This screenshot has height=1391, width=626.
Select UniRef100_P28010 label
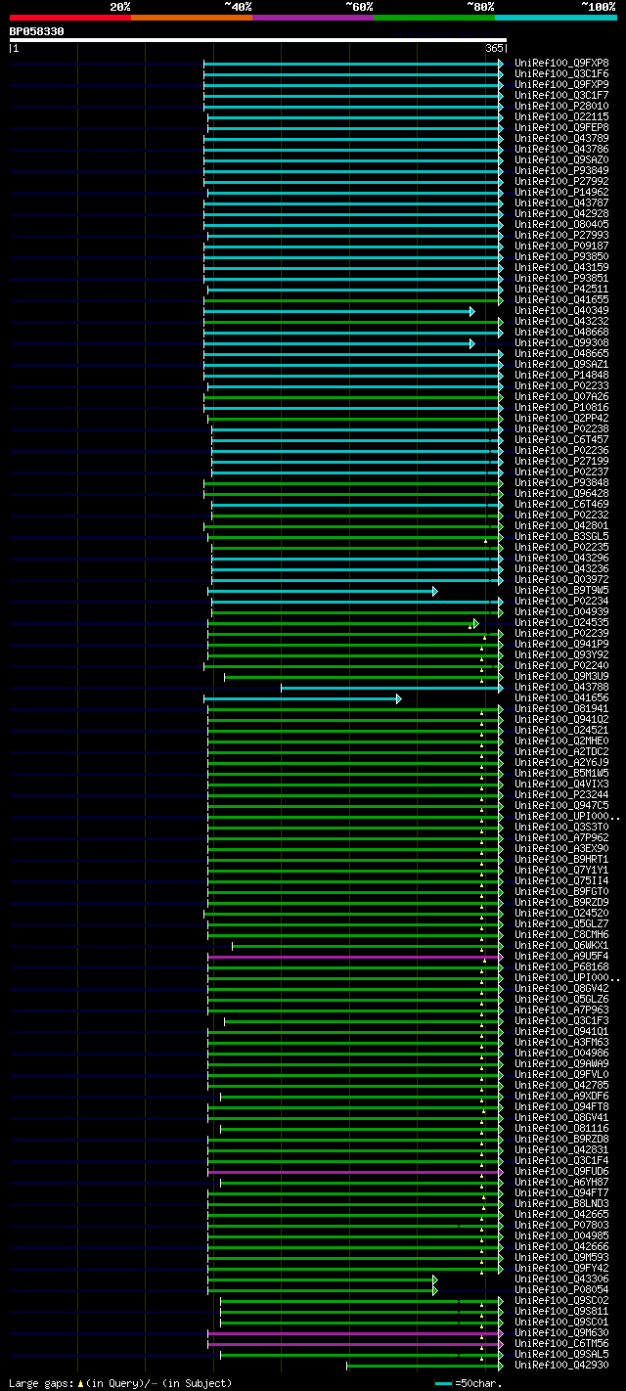click(561, 106)
